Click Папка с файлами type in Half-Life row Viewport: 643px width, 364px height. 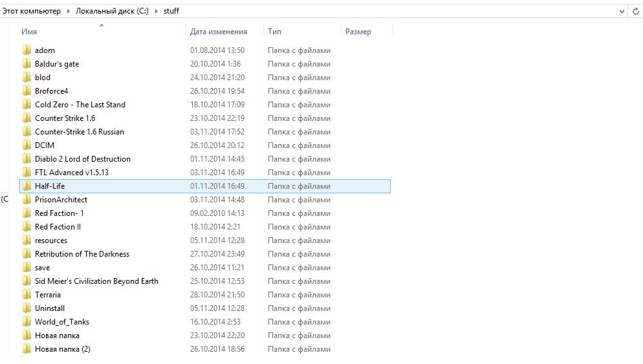pos(300,186)
